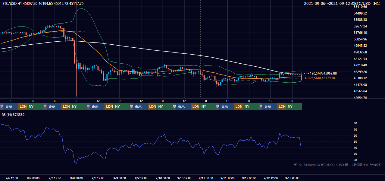Click the 44476.98 price level label
The width and height of the screenshot is (385, 181).
pos(360,85)
